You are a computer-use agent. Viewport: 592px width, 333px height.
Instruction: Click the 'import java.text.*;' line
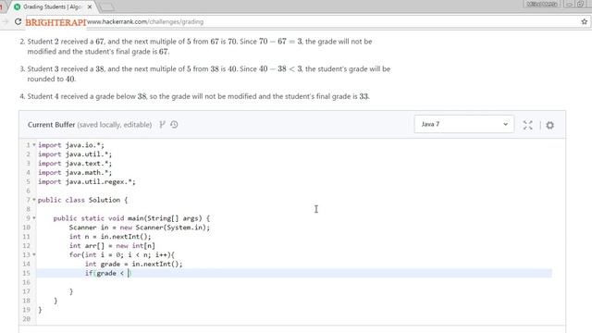pyautogui.click(x=75, y=164)
